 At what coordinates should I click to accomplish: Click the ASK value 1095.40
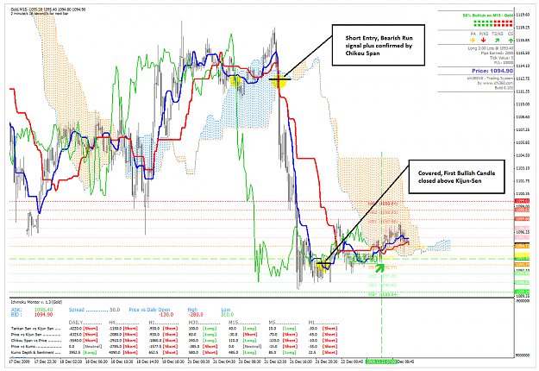[x=43, y=310]
